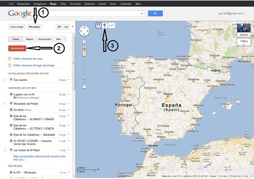The image size is (254, 179).
Task: Click Definir ubicación de lugar de trabajo
Action: click(34, 65)
